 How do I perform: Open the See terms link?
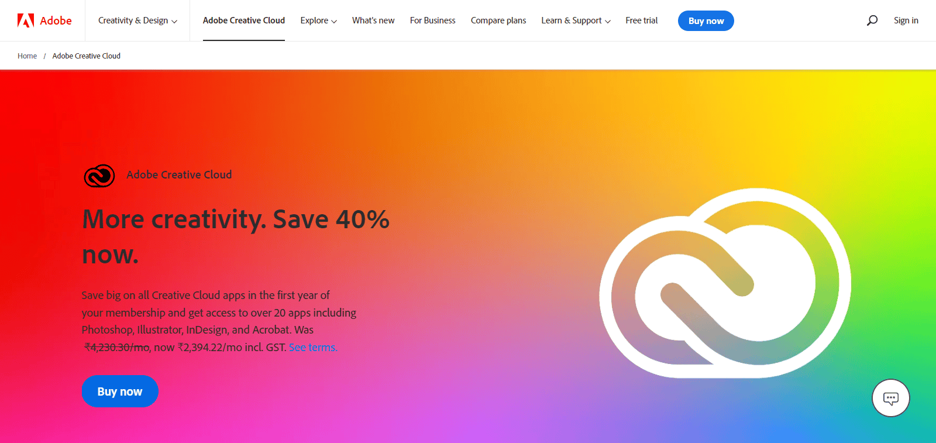(x=313, y=347)
